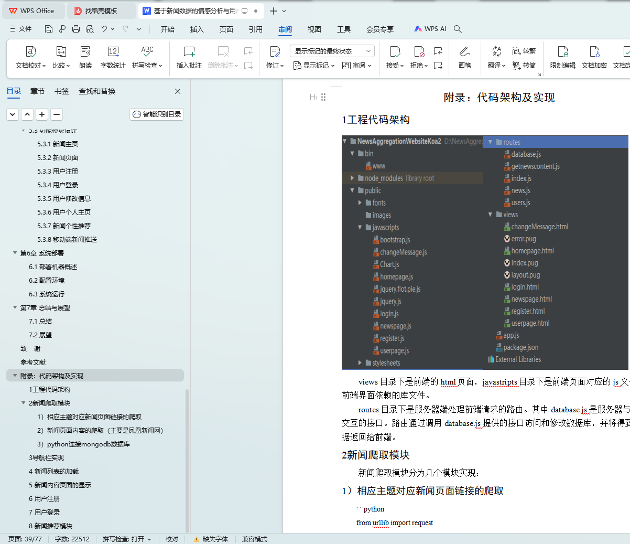Click the 拒绝 reject change icon
The width and height of the screenshot is (630, 544).
tap(419, 51)
